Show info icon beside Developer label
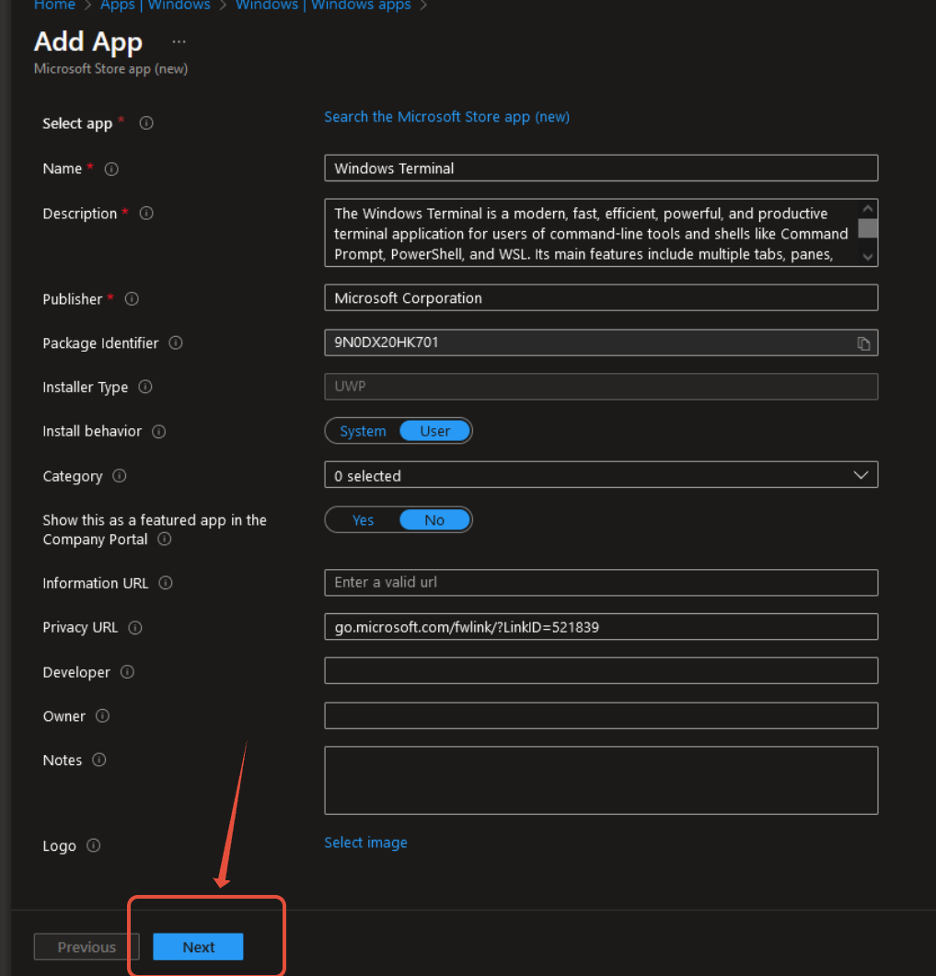This screenshot has width=936, height=976. click(127, 672)
